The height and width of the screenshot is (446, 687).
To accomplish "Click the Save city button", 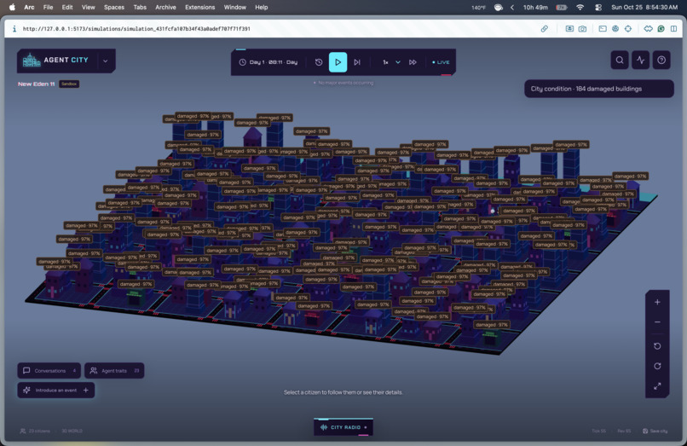I will pyautogui.click(x=655, y=432).
